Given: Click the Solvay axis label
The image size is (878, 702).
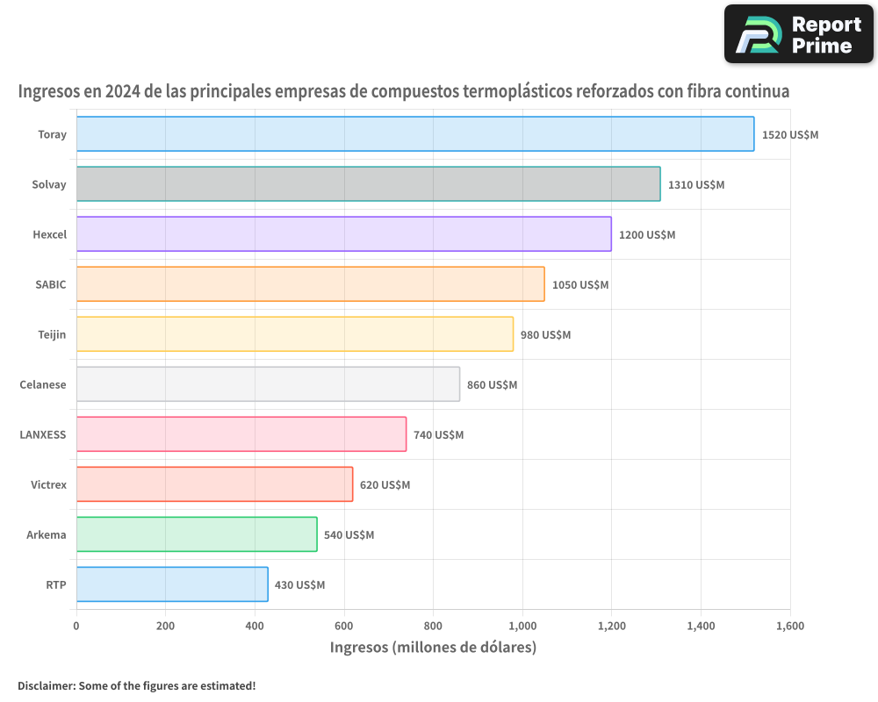Looking at the screenshot, I should tap(48, 184).
